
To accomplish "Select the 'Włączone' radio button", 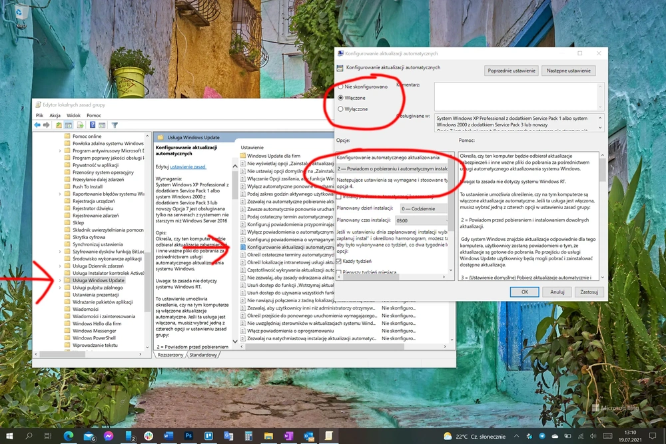I will (340, 98).
